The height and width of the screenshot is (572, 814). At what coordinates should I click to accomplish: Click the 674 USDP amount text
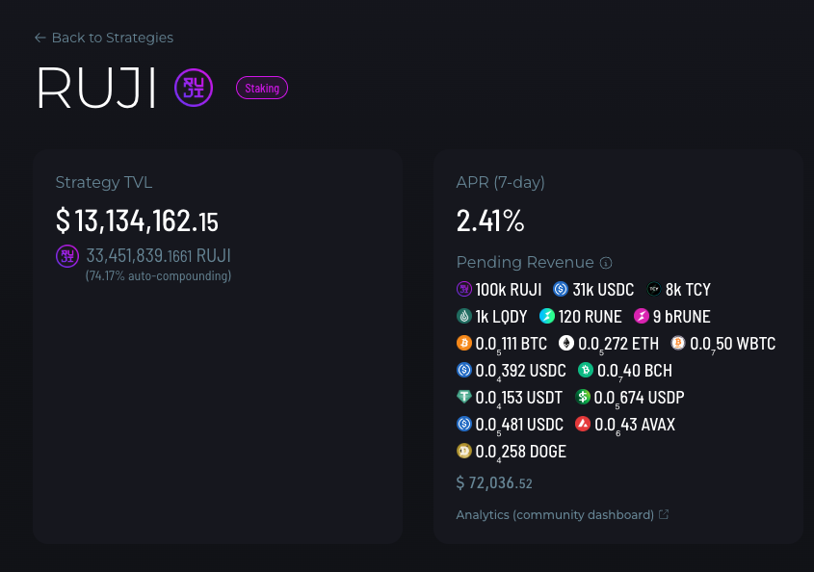(x=639, y=398)
